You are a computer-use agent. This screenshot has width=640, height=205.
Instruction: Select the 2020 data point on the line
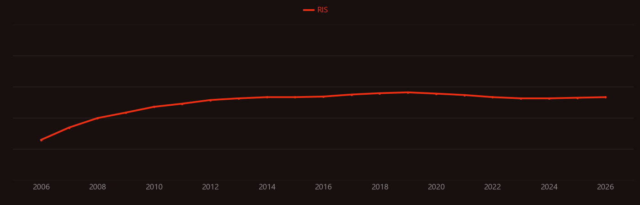point(436,94)
